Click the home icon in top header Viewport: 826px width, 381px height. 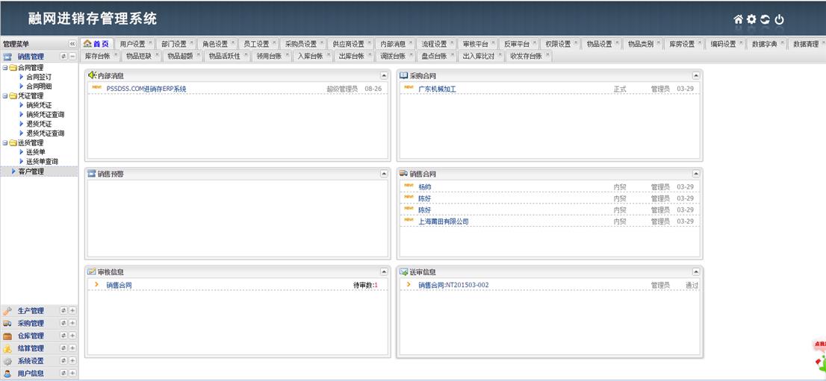739,20
